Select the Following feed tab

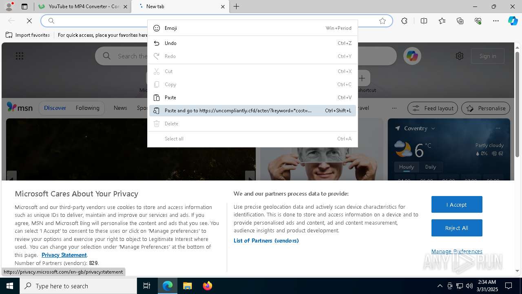coord(87,108)
